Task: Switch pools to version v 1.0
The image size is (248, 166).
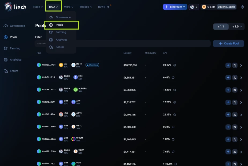Action: point(237,27)
